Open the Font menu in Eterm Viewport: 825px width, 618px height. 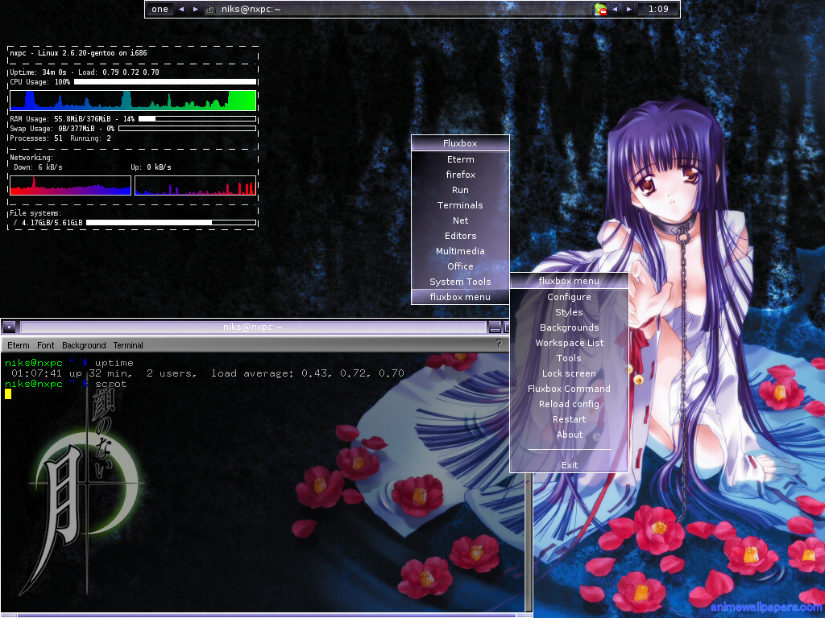click(45, 345)
